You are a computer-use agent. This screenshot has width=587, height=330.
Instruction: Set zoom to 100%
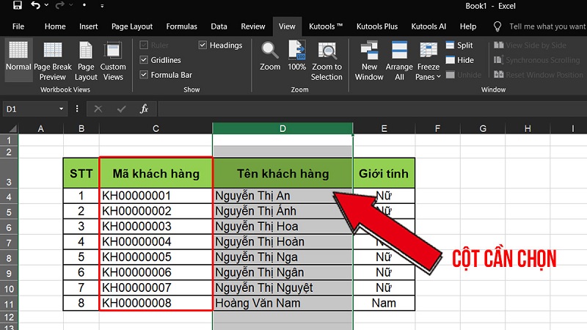pos(297,56)
